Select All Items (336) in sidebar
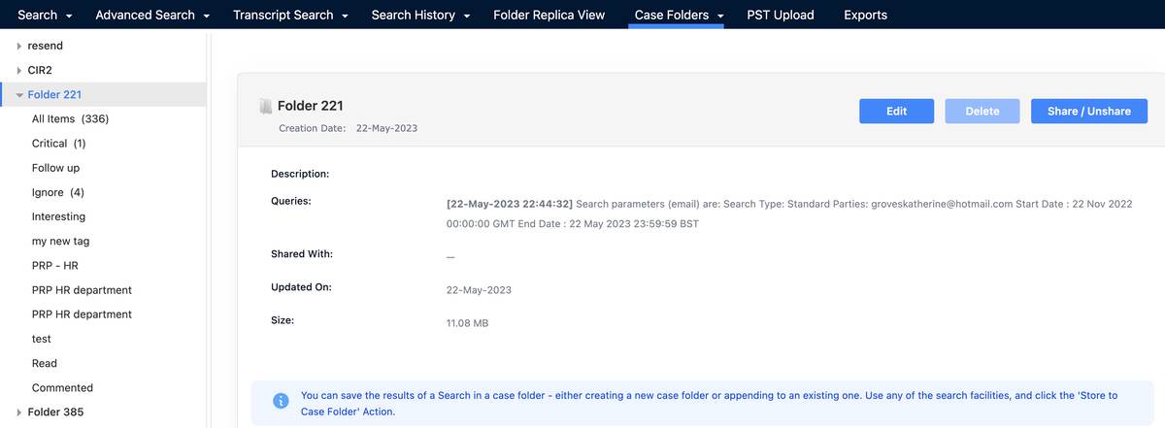The width and height of the screenshot is (1165, 428). [x=70, y=119]
